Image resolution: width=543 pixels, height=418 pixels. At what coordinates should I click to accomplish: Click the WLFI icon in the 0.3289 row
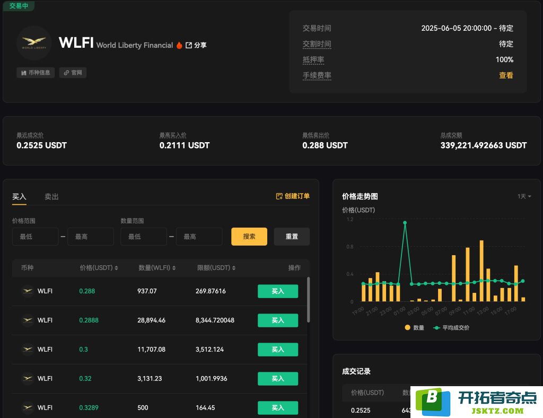click(28, 407)
